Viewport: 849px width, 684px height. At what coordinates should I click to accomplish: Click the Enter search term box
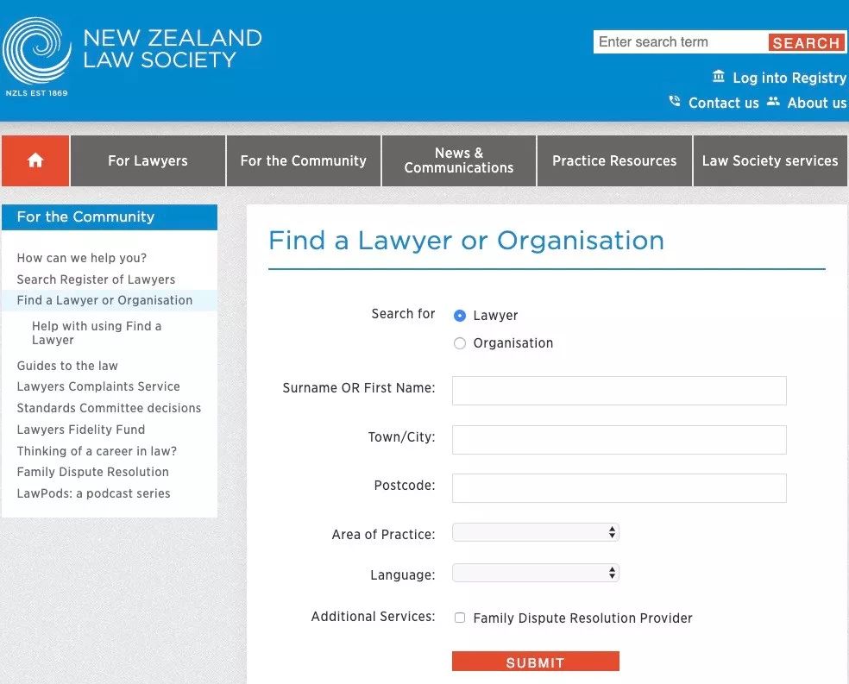click(x=681, y=42)
